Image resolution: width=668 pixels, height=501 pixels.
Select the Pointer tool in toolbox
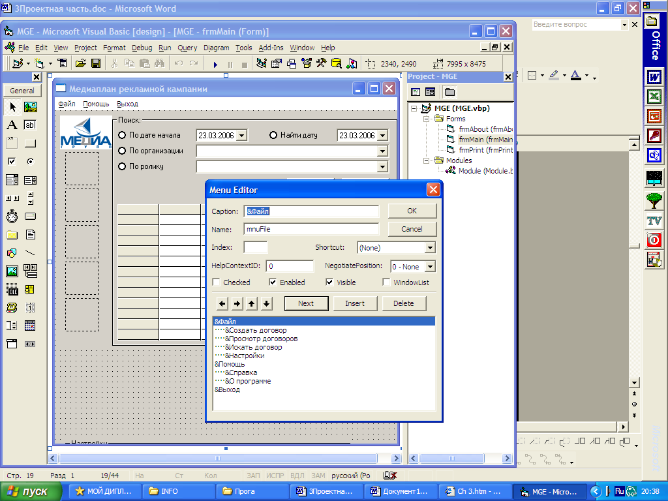click(12, 107)
